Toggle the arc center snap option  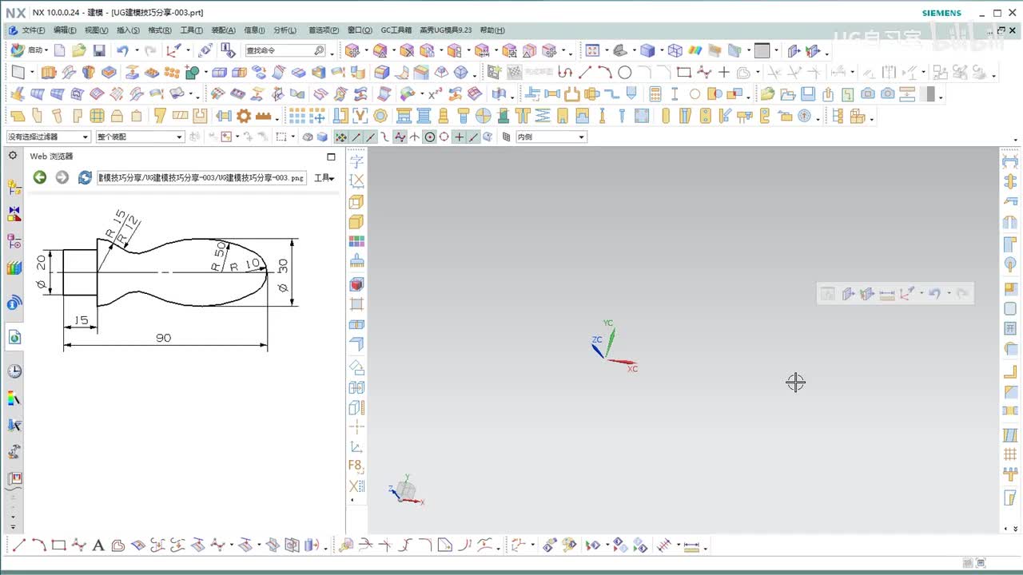[430, 137]
